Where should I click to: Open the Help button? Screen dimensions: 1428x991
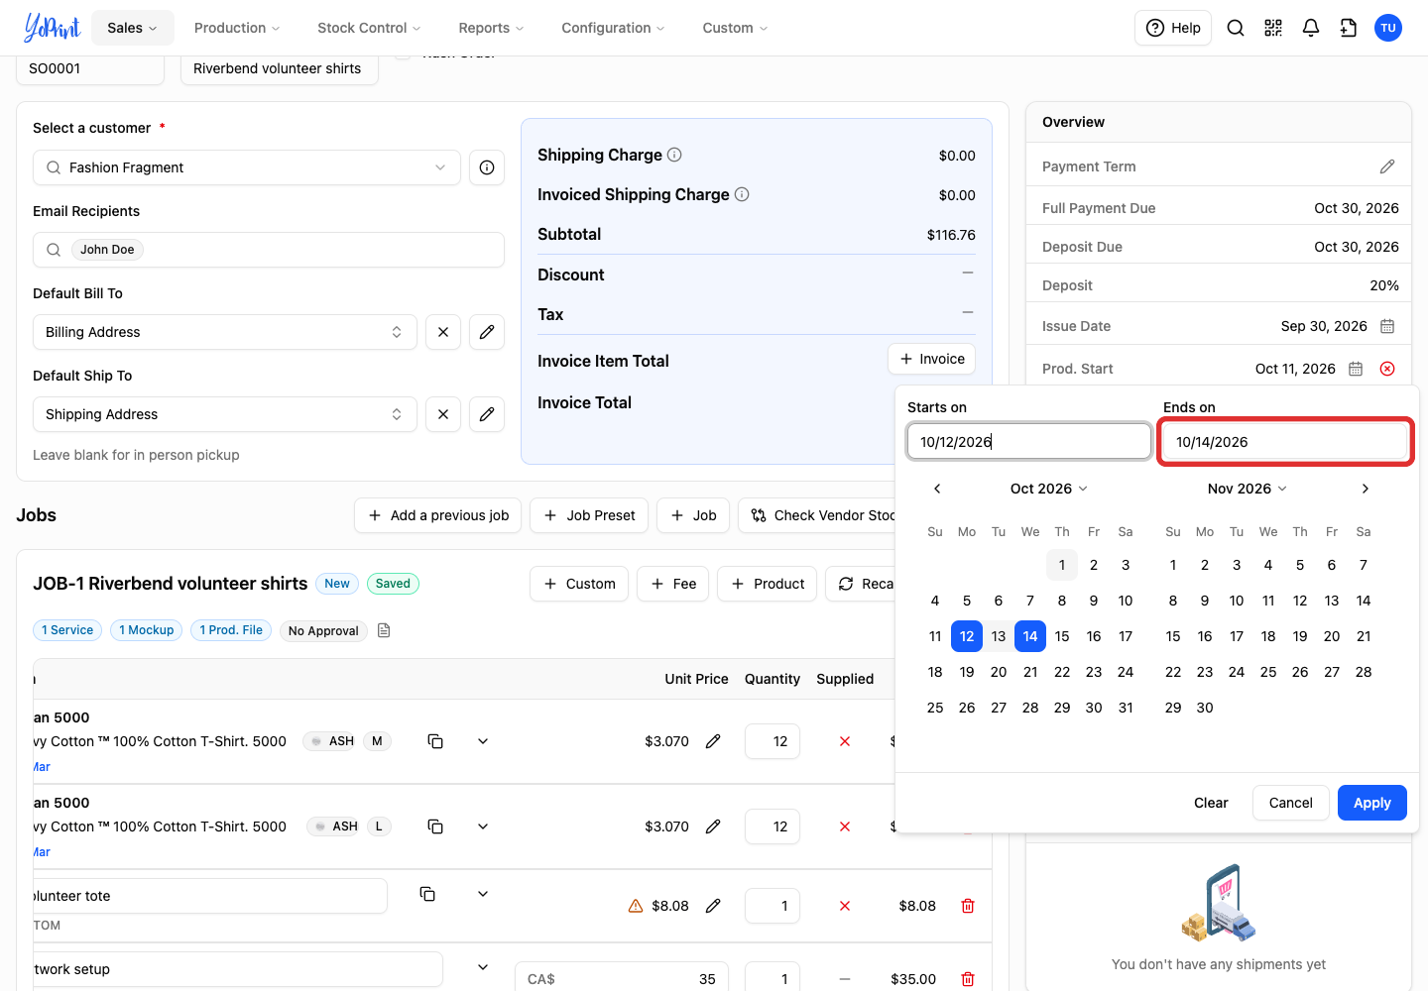(x=1173, y=28)
